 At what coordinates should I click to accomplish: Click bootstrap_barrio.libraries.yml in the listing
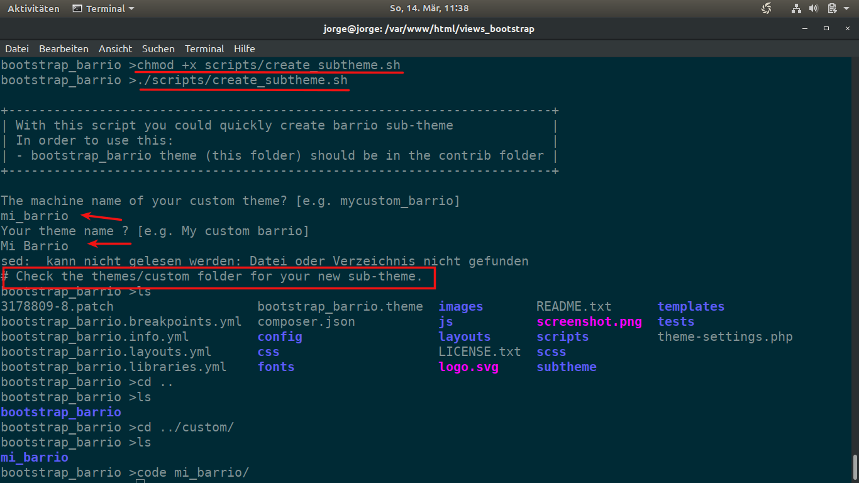click(114, 367)
